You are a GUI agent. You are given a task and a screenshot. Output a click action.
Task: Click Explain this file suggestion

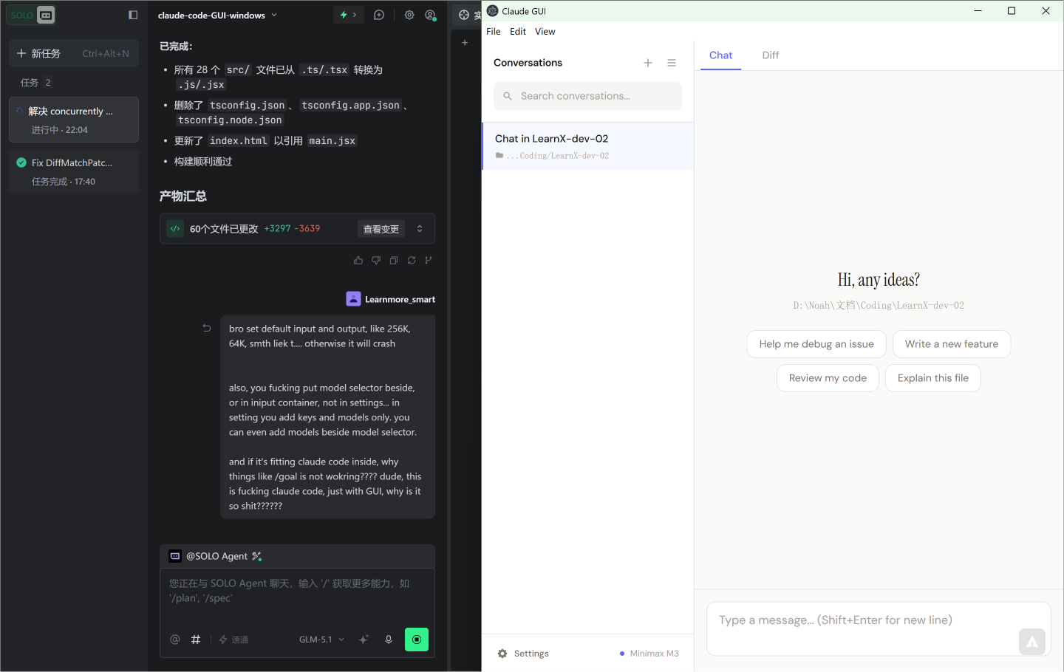tap(933, 378)
